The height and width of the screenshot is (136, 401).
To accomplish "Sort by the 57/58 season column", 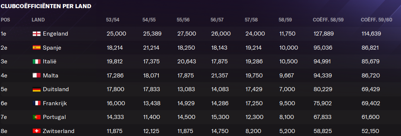I will click(251, 20).
